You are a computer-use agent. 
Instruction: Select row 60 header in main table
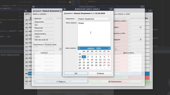click(x=27, y=81)
